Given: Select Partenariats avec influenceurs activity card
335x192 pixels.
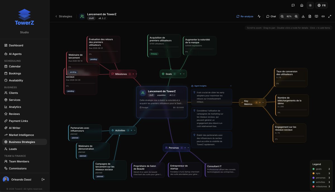Looking at the screenshot, I should pyautogui.click(x=85, y=133).
